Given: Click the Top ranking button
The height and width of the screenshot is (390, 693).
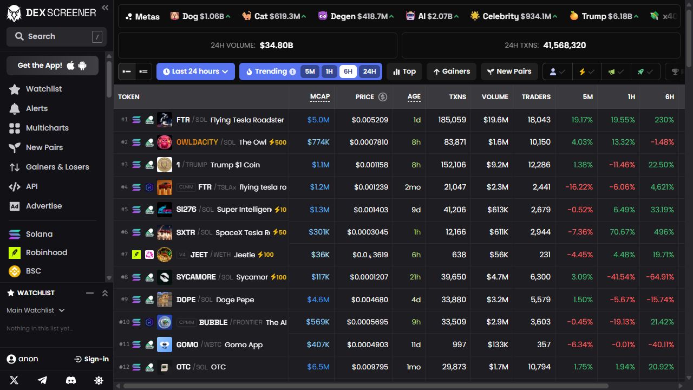Looking at the screenshot, I should [404, 71].
